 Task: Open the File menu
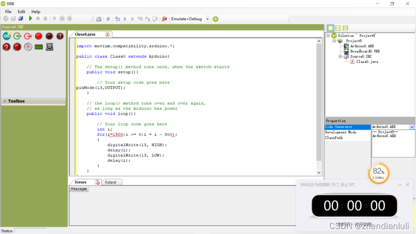point(8,12)
